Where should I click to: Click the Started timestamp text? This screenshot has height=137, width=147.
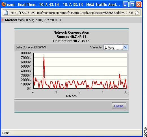(x=40, y=20)
